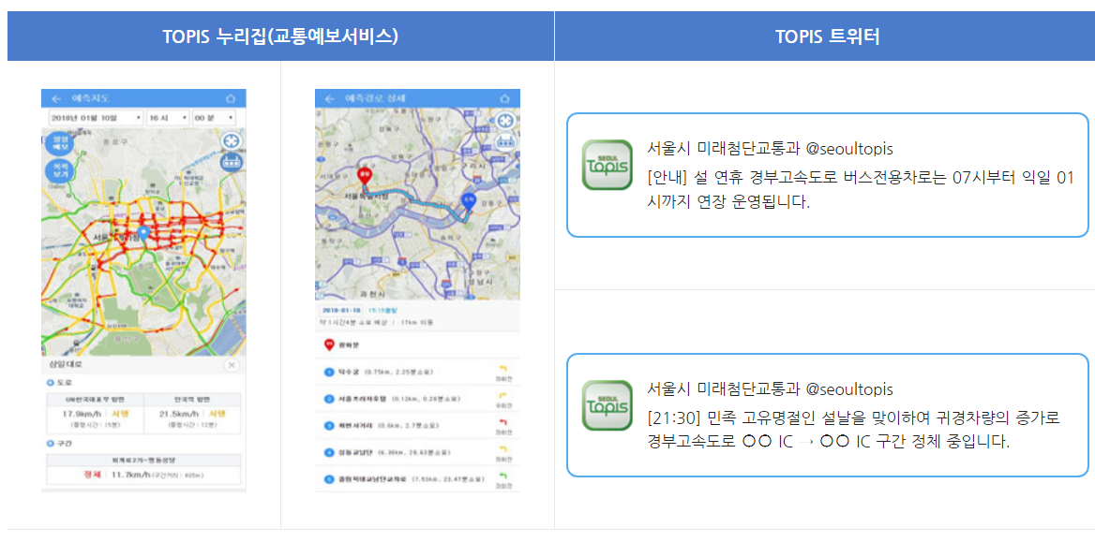Tap the back arrow in the 예측지도 screen

click(56, 98)
